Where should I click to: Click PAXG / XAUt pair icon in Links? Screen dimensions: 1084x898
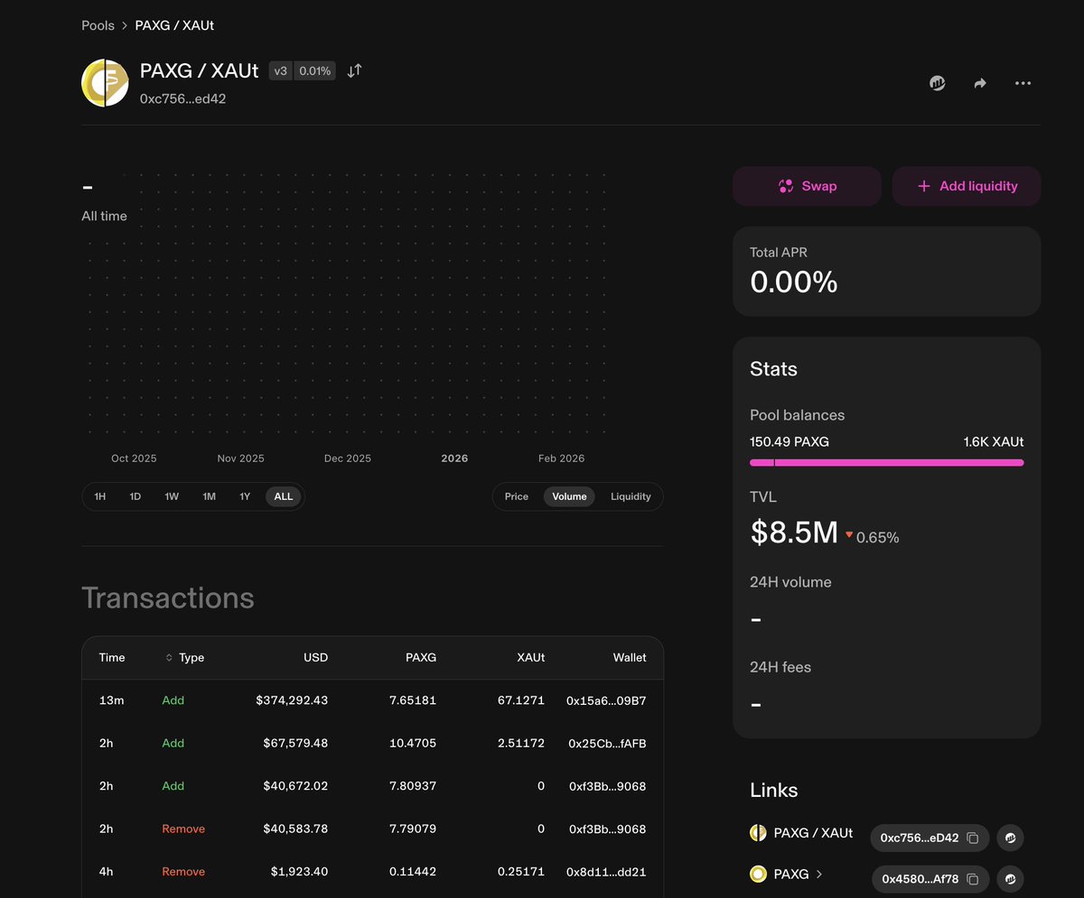(x=758, y=833)
